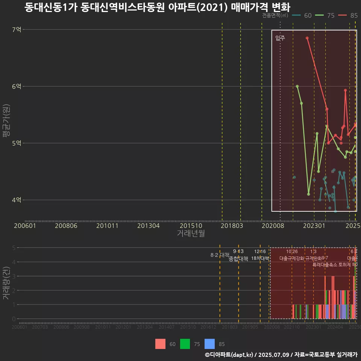Click the '입주' marker label

click(x=280, y=38)
